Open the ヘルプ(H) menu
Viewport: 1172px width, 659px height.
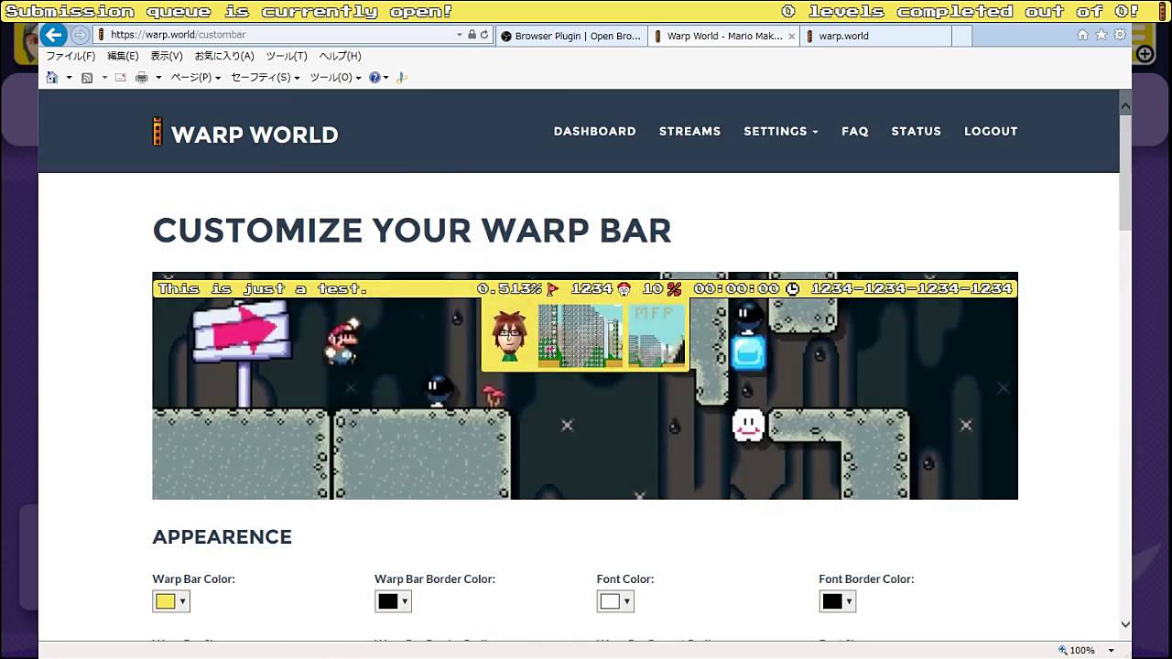pos(340,56)
